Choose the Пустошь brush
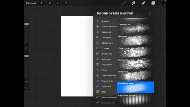190x107 pixels. click(135, 40)
